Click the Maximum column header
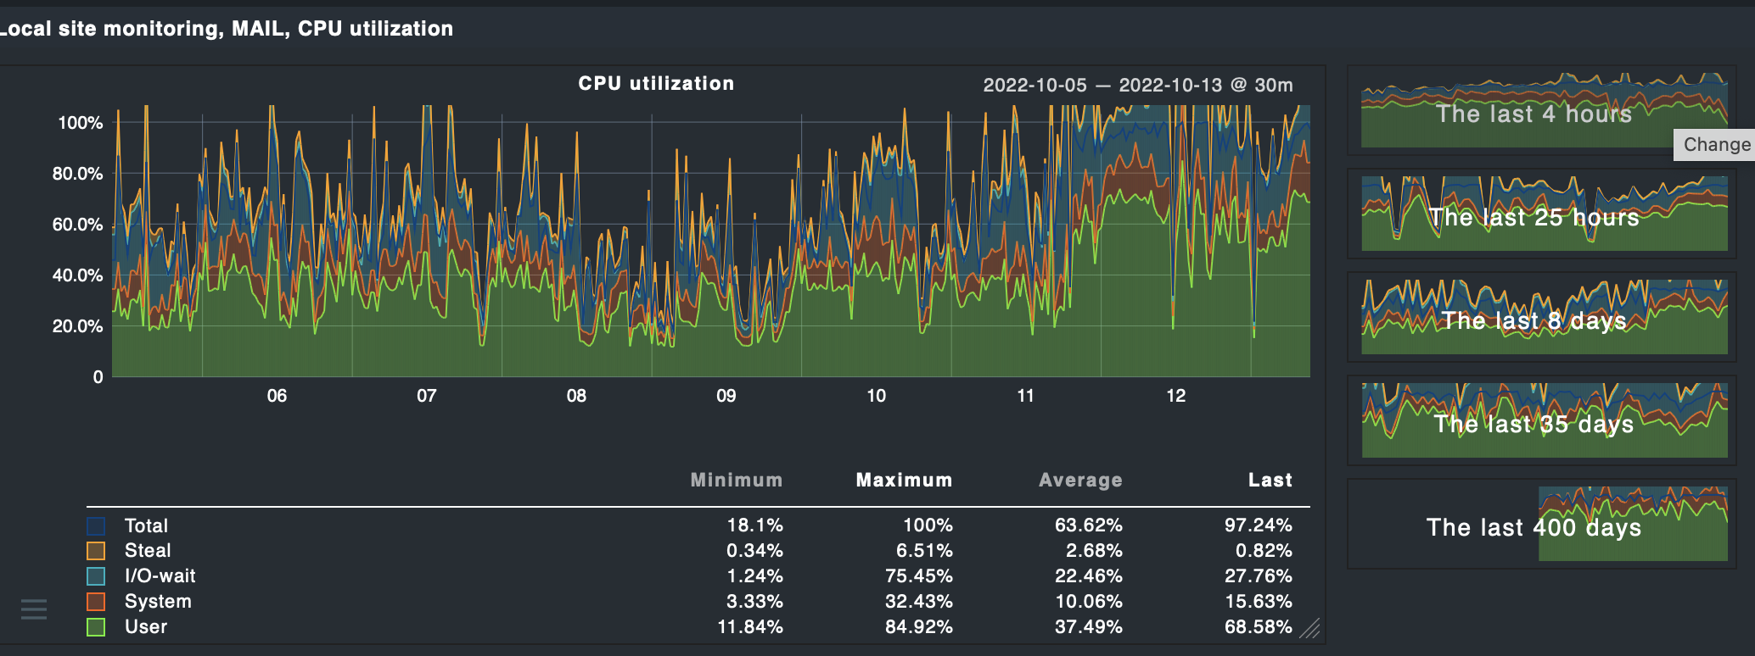 point(904,481)
